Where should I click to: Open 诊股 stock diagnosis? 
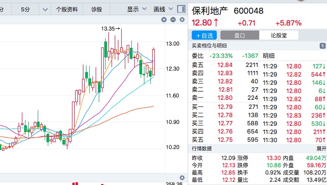(x=97, y=10)
